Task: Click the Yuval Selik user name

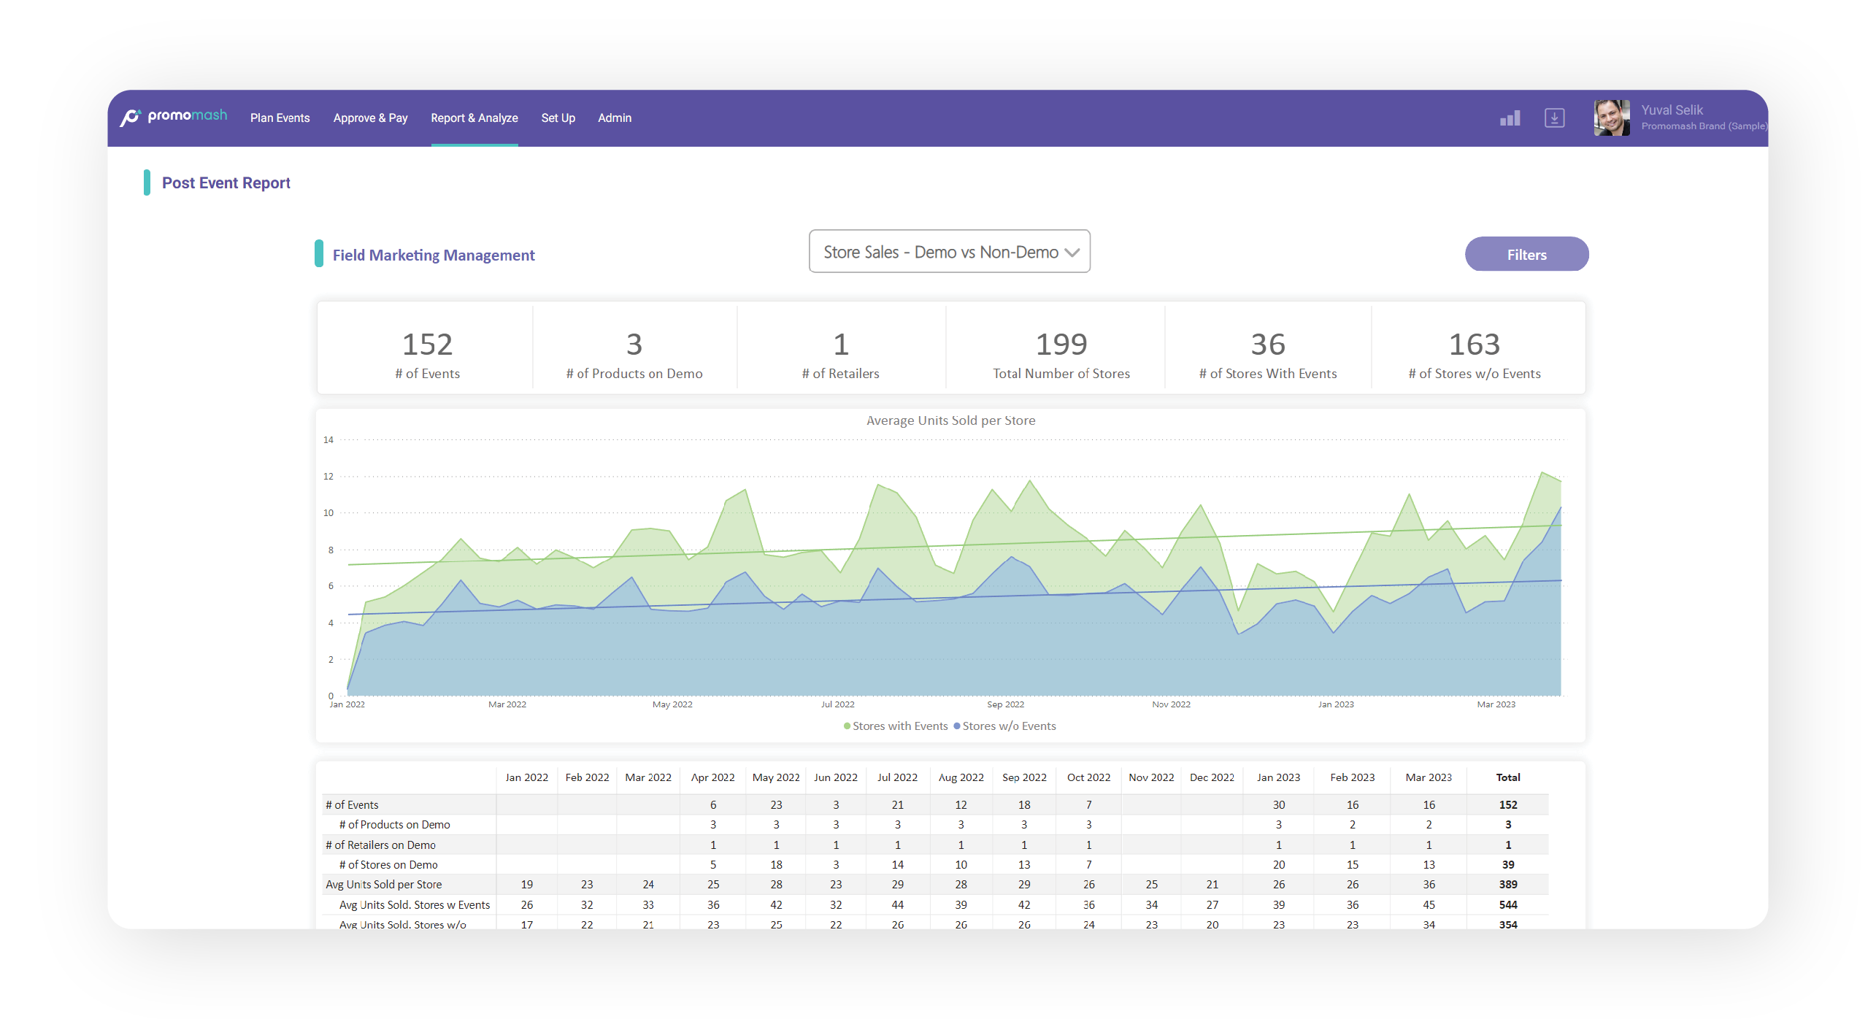Action: pos(1672,110)
